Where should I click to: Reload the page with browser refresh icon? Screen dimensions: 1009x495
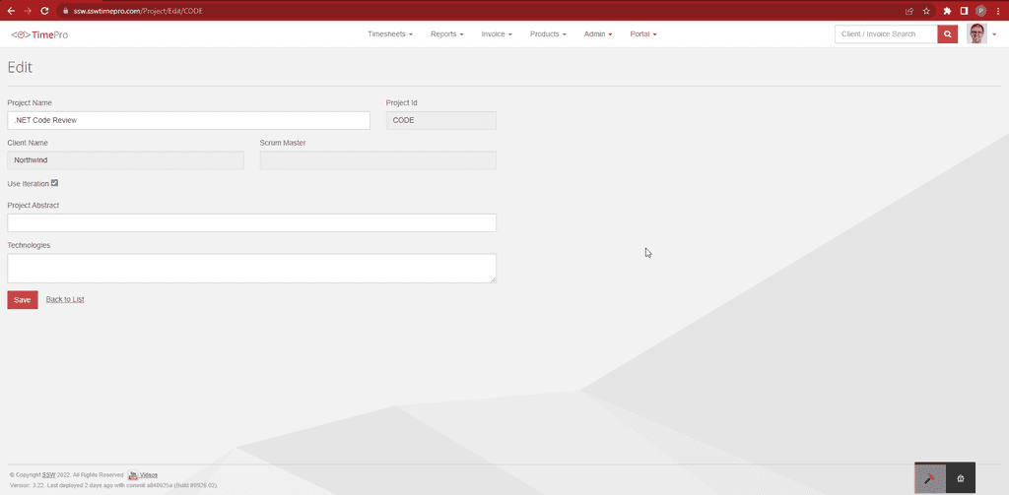[44, 10]
